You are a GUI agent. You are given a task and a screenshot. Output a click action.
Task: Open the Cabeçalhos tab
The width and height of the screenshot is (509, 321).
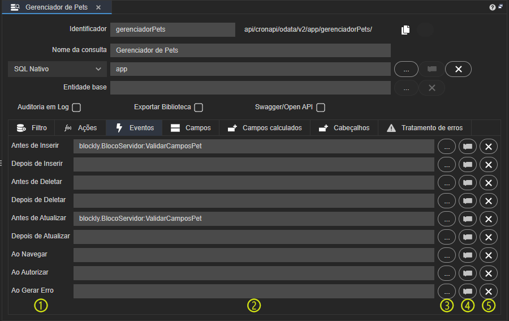point(344,128)
